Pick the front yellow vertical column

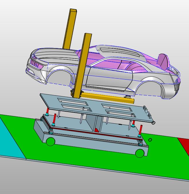point(83,66)
